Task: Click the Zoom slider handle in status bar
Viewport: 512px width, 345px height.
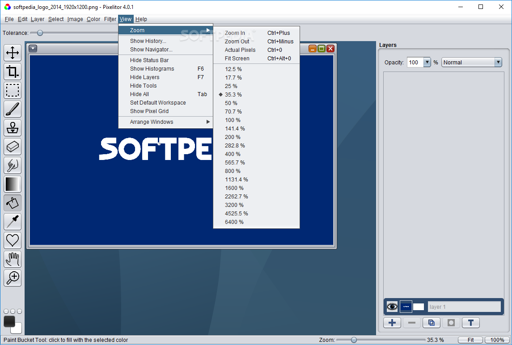Action: (354, 340)
